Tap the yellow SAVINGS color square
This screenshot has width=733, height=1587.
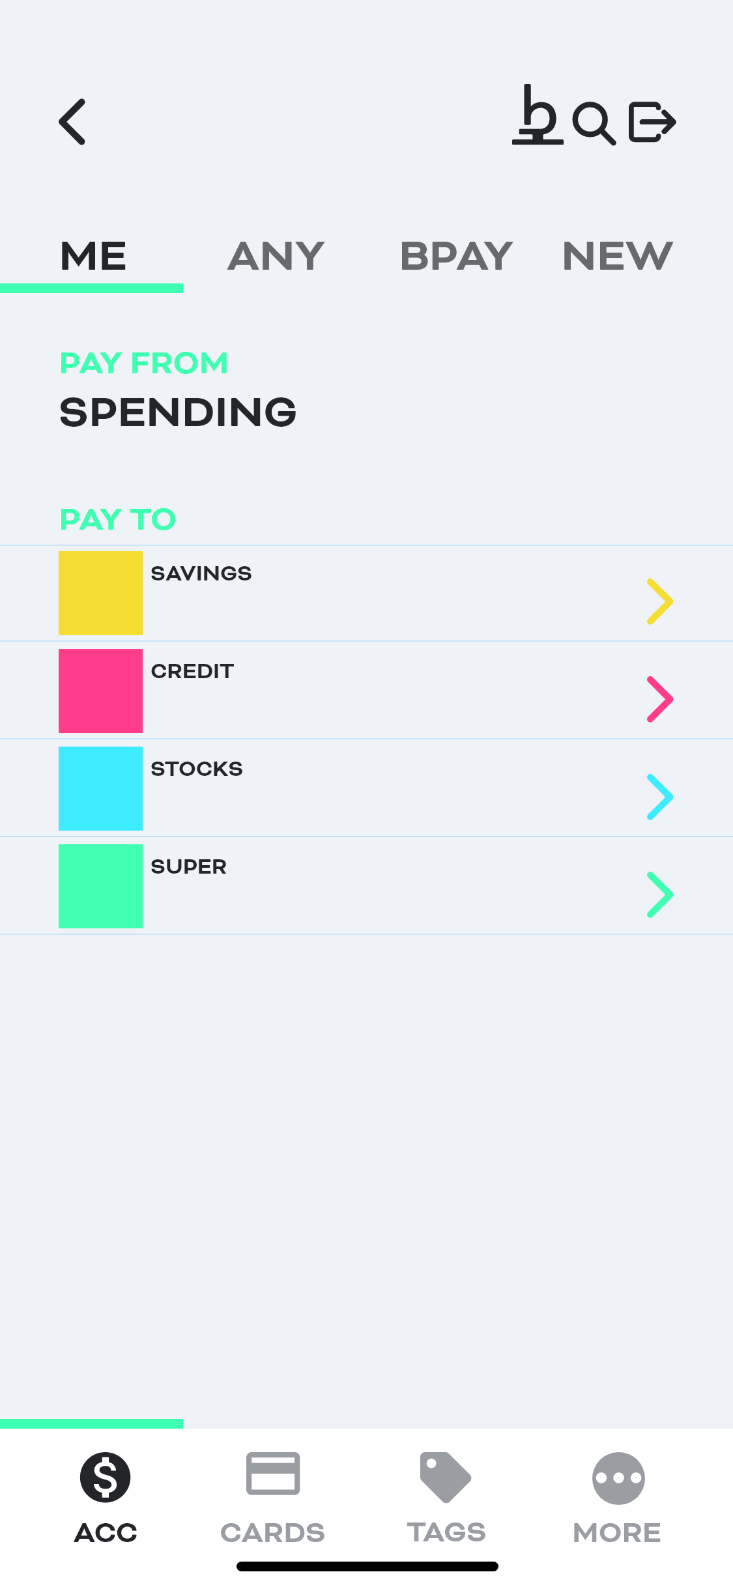pos(100,593)
